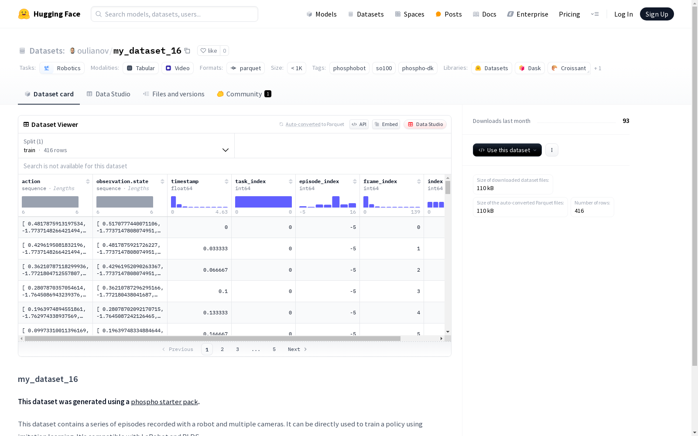The image size is (698, 436).
Task: Go to the Next viewer page
Action: click(x=298, y=349)
